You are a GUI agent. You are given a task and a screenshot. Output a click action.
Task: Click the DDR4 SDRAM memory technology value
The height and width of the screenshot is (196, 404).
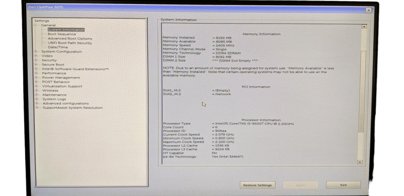click(226, 53)
